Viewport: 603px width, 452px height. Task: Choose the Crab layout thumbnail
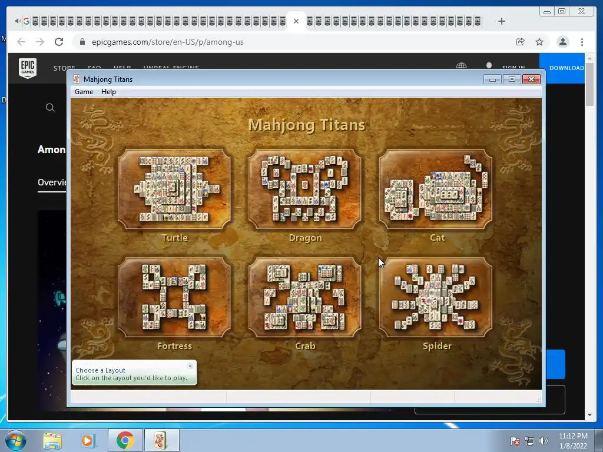pos(305,297)
